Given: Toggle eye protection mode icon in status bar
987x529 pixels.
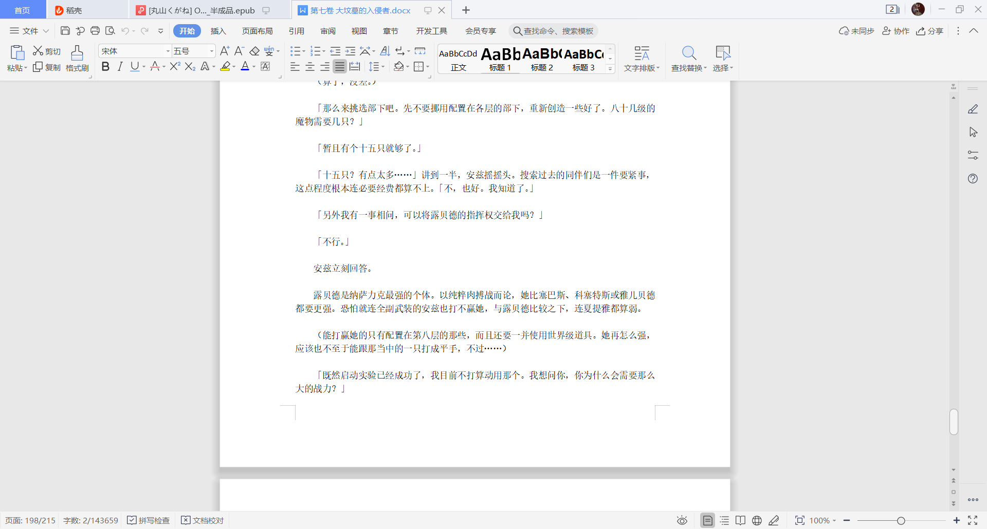Looking at the screenshot, I should 682,520.
